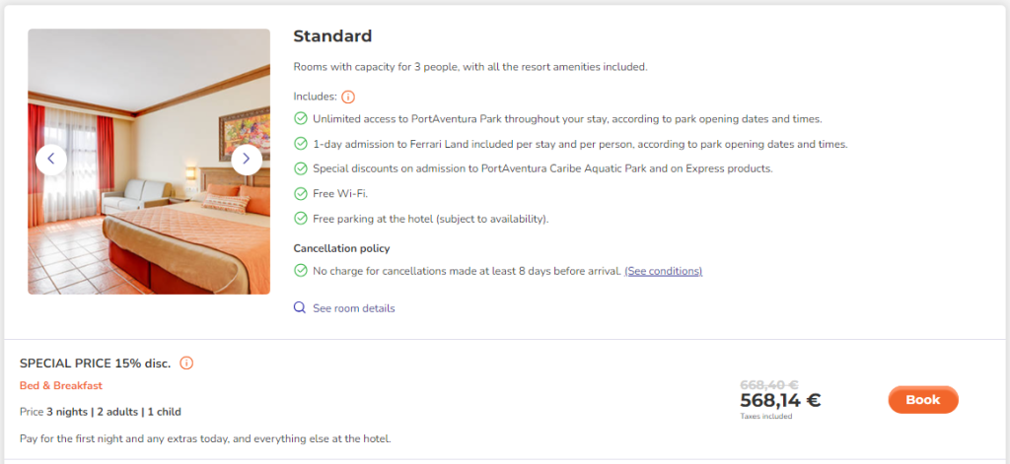Click checkmark beside cancellation policy text

tap(300, 271)
